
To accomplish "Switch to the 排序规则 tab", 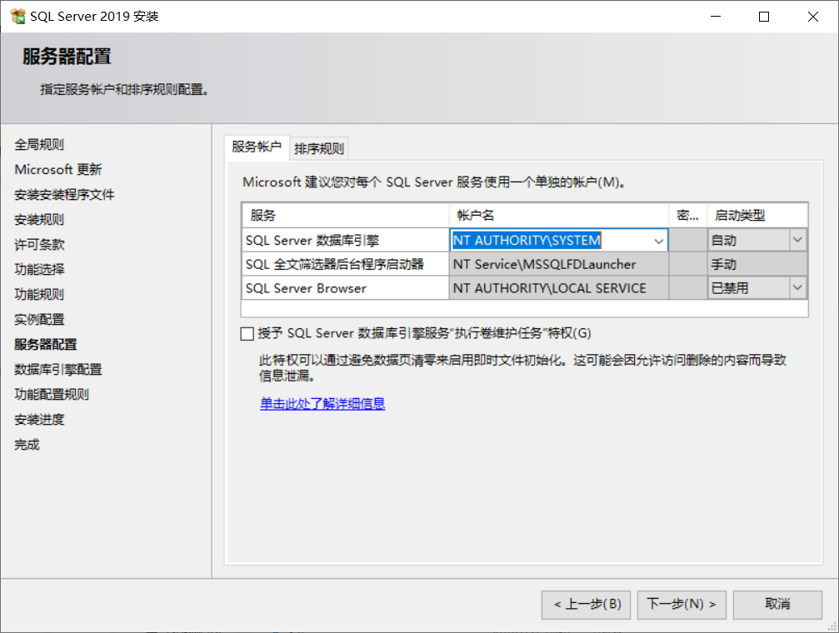I will point(319,148).
